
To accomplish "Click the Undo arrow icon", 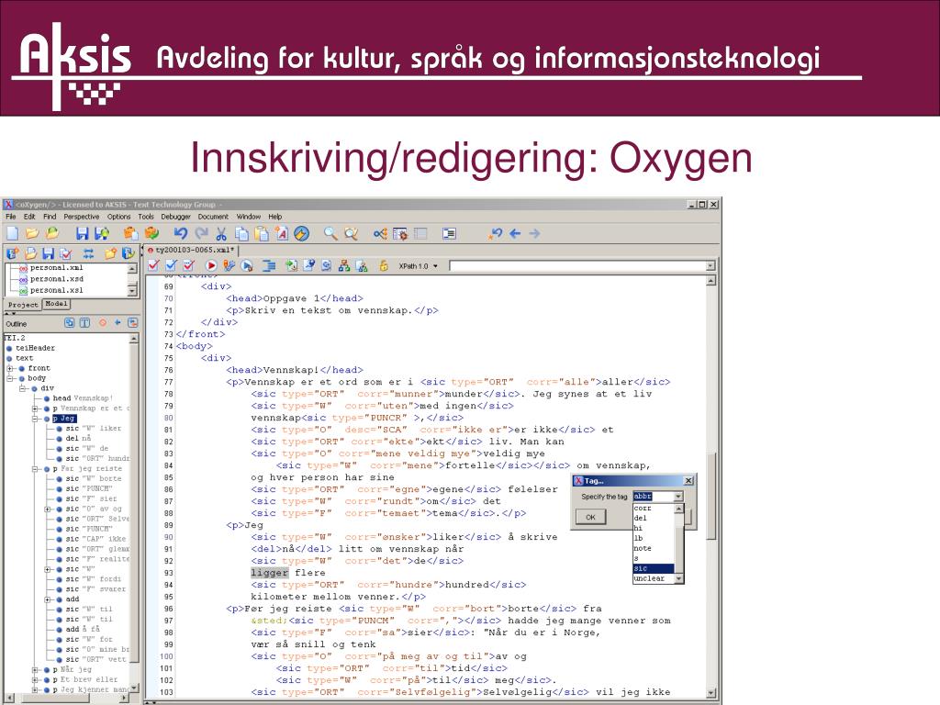I will (x=180, y=233).
